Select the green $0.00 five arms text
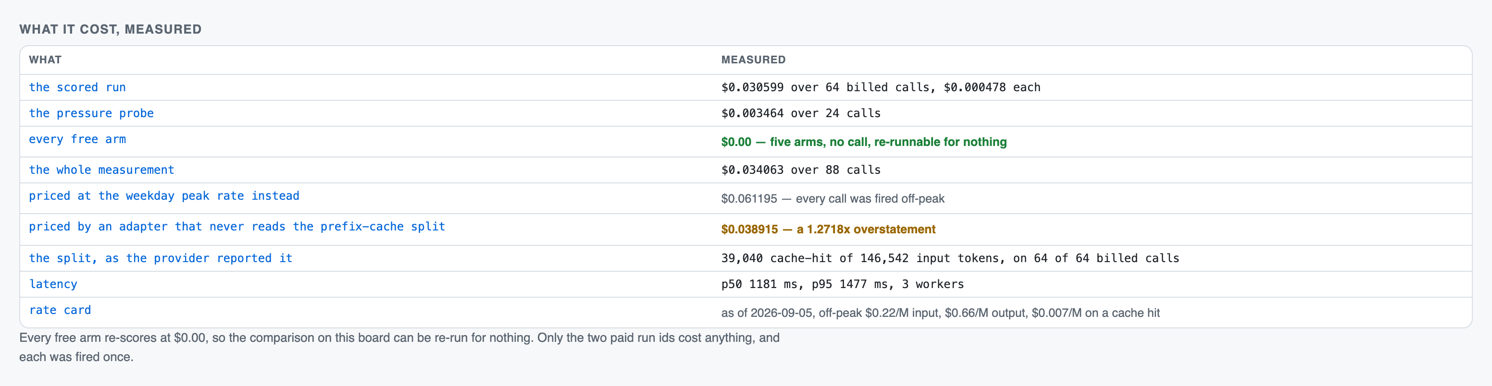 (x=864, y=142)
